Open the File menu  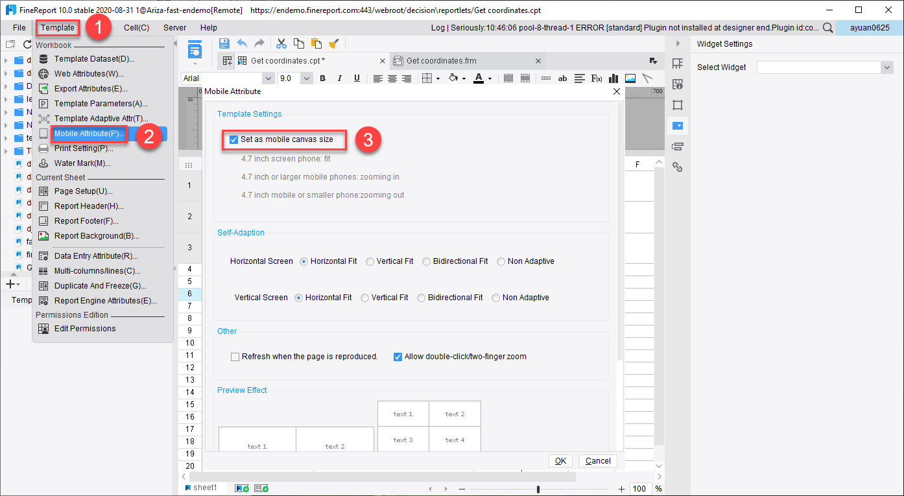pyautogui.click(x=19, y=28)
